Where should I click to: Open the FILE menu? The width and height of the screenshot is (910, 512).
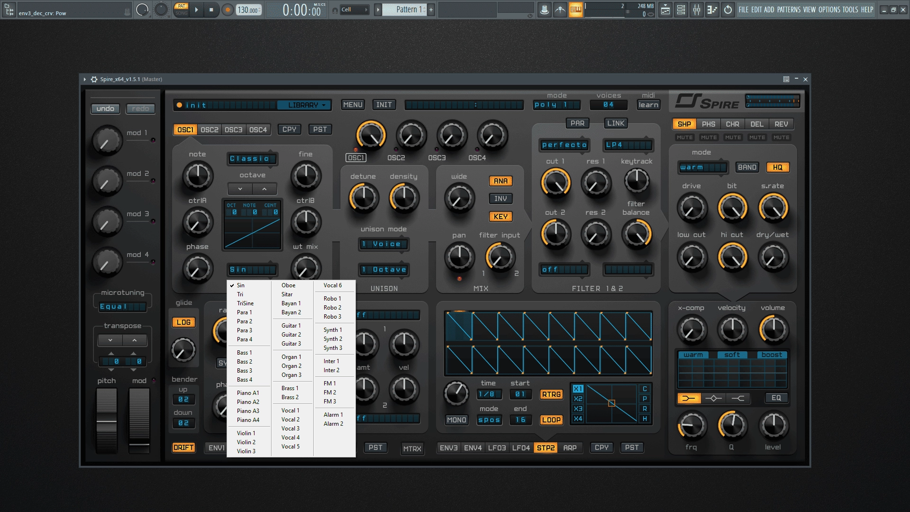(744, 9)
